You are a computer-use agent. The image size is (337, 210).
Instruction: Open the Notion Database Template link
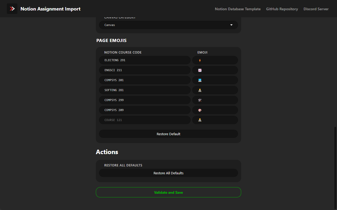pyautogui.click(x=238, y=9)
